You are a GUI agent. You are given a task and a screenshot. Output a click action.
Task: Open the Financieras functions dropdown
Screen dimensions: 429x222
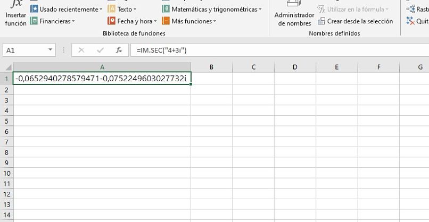tap(53, 21)
